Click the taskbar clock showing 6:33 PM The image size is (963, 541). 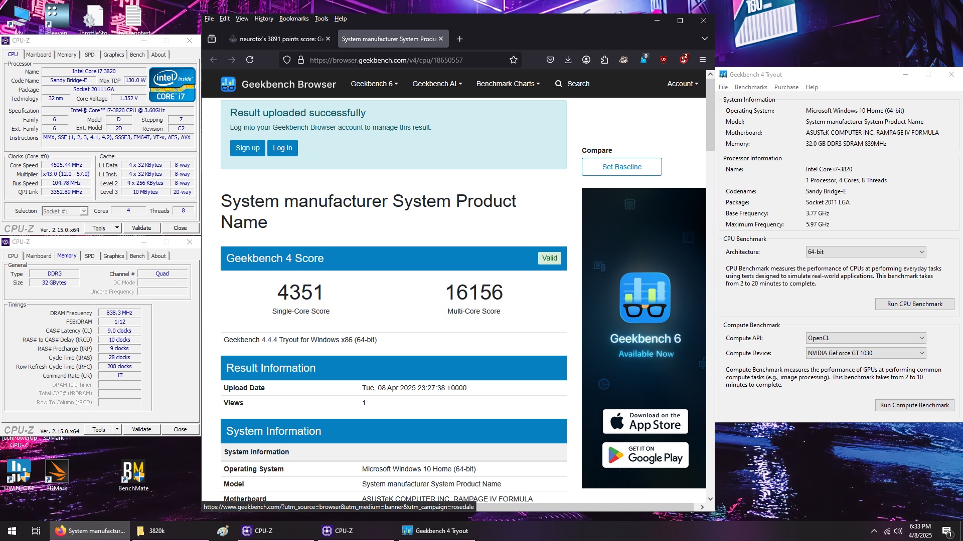920,531
